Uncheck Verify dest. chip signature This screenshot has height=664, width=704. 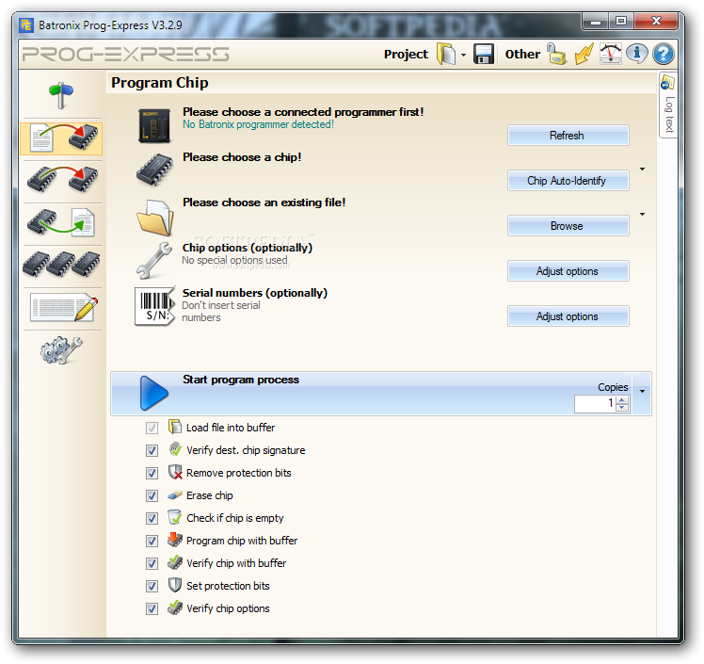tap(152, 450)
